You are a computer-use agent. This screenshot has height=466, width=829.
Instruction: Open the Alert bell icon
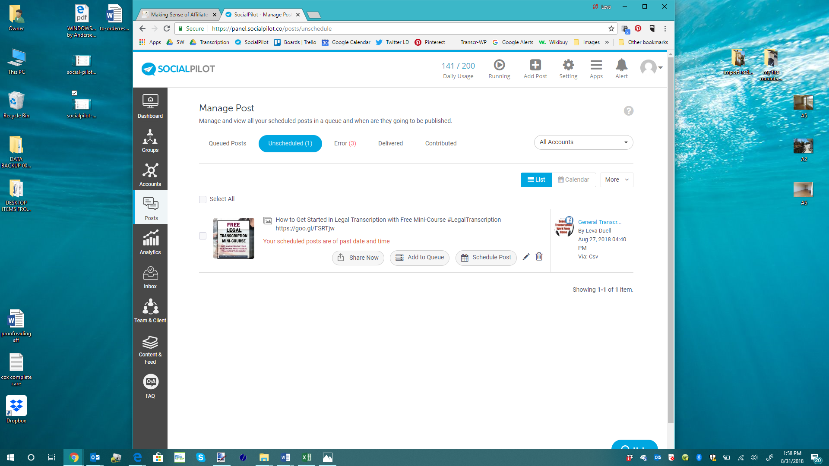click(621, 66)
